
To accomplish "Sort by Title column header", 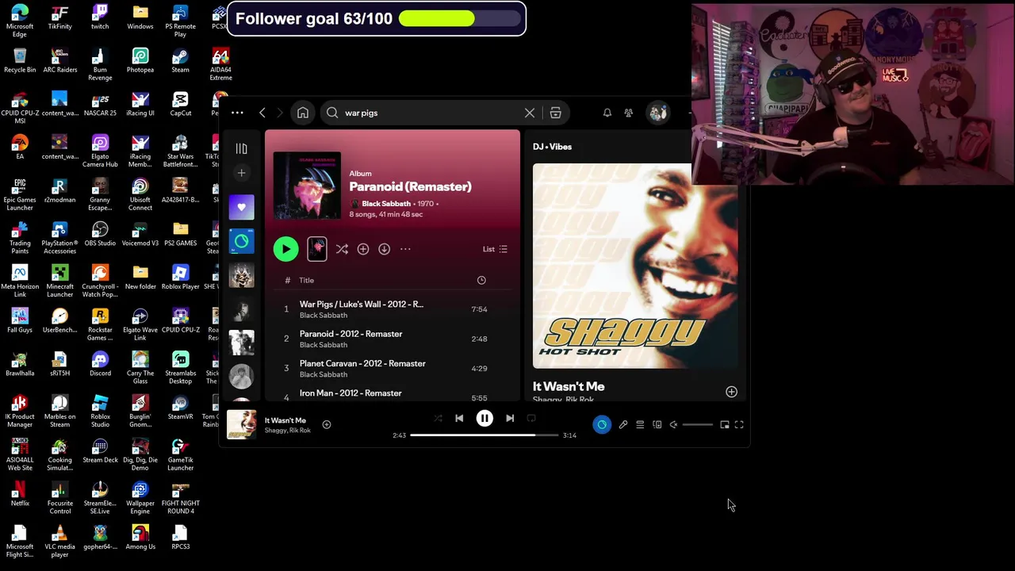I will [307, 280].
